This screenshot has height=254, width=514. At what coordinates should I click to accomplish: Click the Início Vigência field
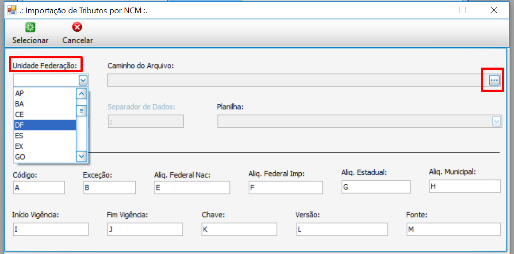tap(51, 229)
